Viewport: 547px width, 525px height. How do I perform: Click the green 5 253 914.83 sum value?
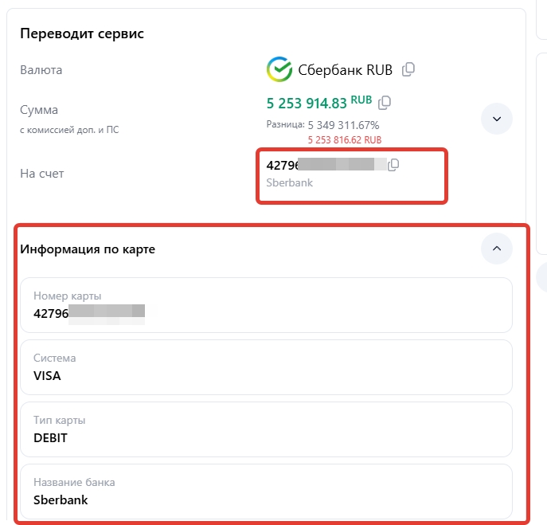pyautogui.click(x=307, y=103)
